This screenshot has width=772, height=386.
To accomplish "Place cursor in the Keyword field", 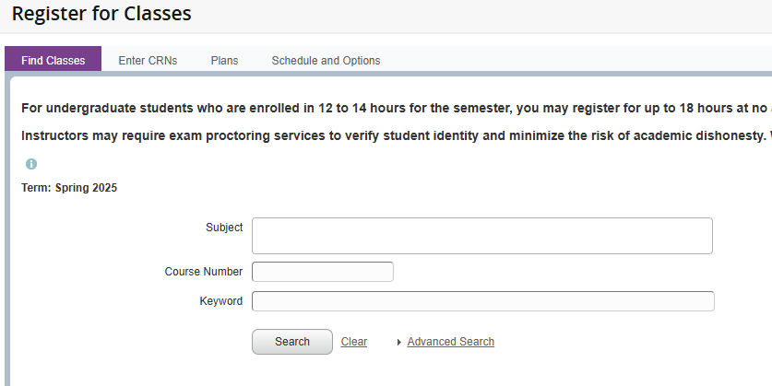I will pyautogui.click(x=482, y=301).
